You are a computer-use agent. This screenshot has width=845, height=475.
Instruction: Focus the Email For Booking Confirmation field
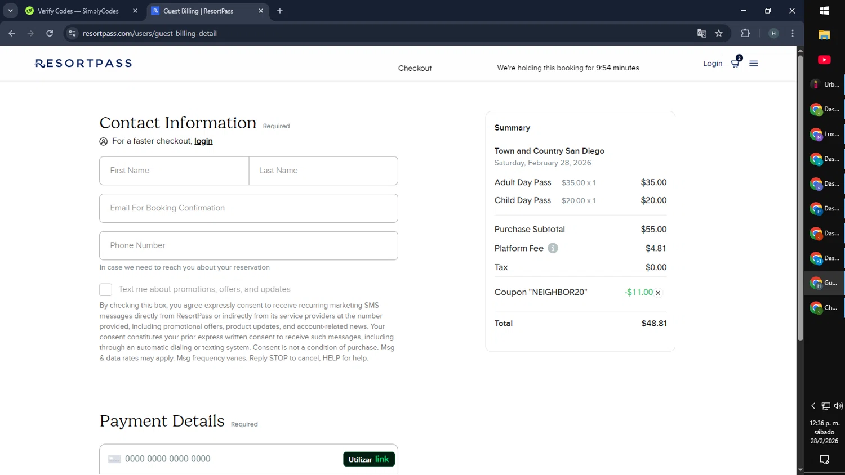(x=248, y=208)
